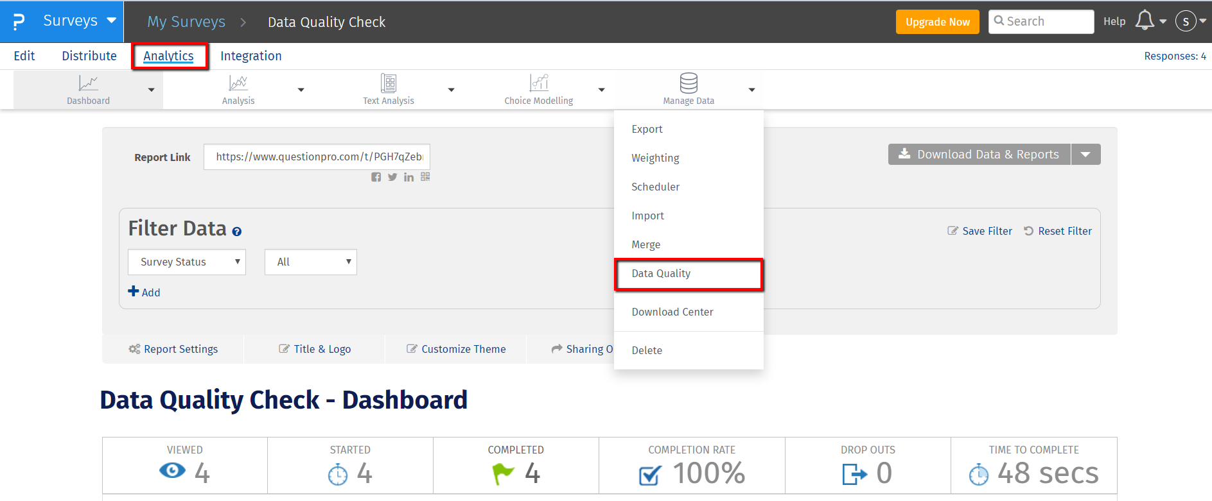The image size is (1212, 501).
Task: Expand the Survey Status dropdown
Action: [187, 262]
